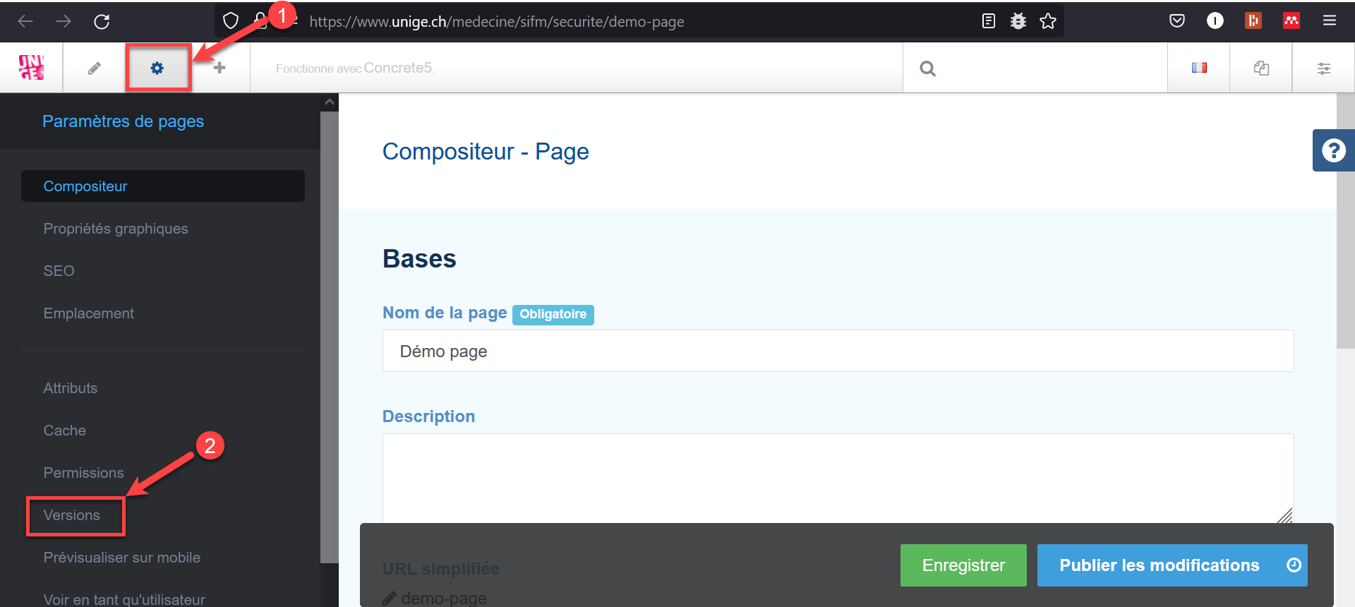Click the pencil edit page icon

tap(94, 68)
